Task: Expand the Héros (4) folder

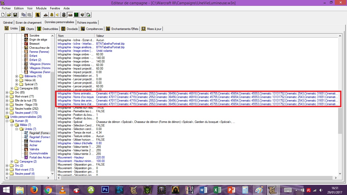Action: click(17, 80)
